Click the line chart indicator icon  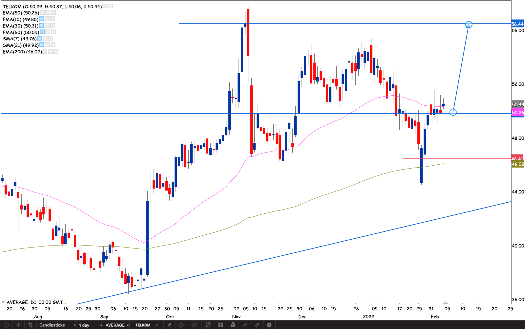coord(245,325)
